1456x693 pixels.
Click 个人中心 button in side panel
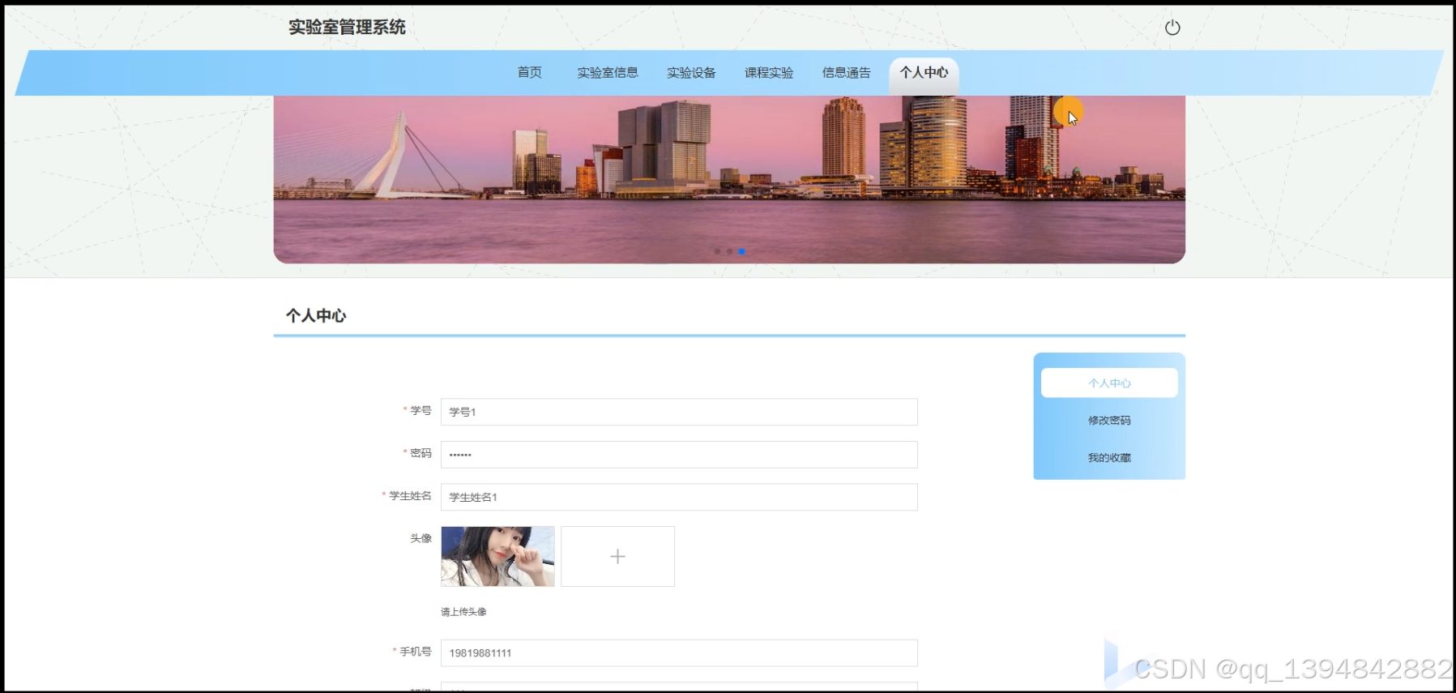pyautogui.click(x=1109, y=383)
